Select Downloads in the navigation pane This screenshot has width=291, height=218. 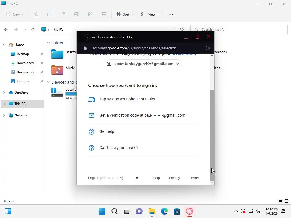pyautogui.click(x=25, y=63)
